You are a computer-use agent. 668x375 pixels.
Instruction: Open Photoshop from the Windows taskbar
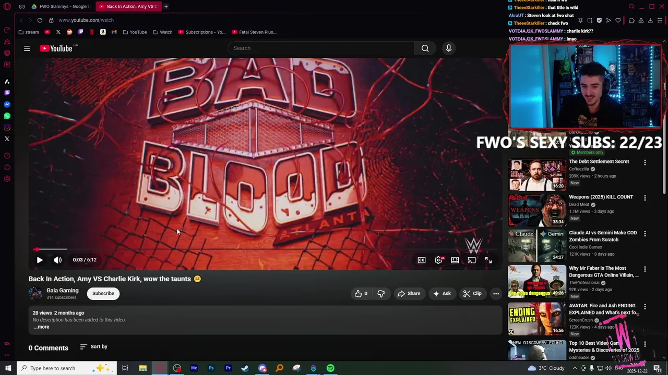click(x=211, y=368)
